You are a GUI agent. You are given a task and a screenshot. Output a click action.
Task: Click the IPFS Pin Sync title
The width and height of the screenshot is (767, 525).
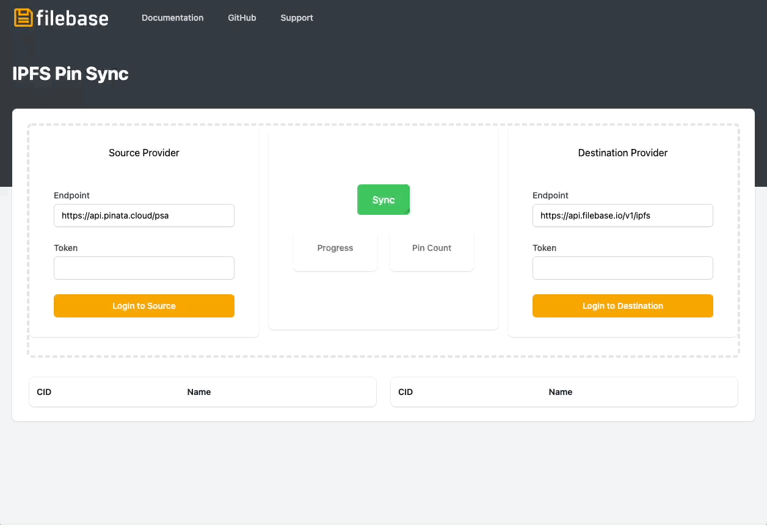70,73
